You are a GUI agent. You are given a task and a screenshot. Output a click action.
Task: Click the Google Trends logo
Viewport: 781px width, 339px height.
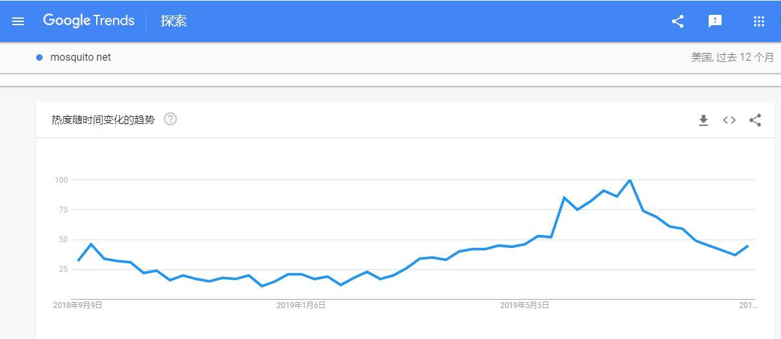point(88,21)
